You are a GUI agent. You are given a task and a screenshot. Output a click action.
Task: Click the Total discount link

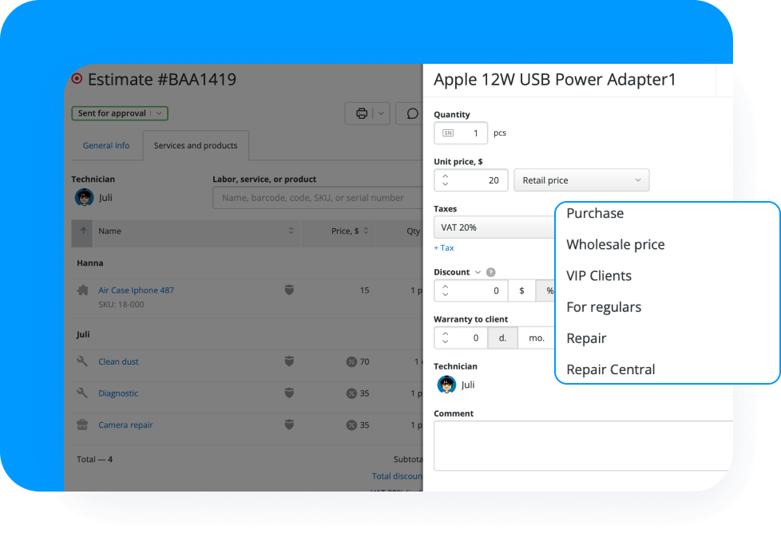pos(397,476)
